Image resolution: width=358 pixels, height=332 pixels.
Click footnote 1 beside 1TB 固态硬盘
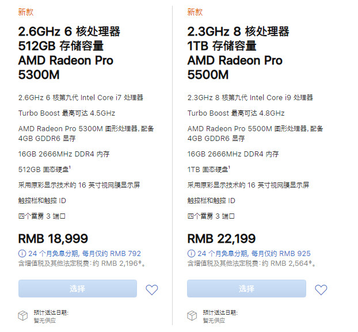tap(229, 167)
